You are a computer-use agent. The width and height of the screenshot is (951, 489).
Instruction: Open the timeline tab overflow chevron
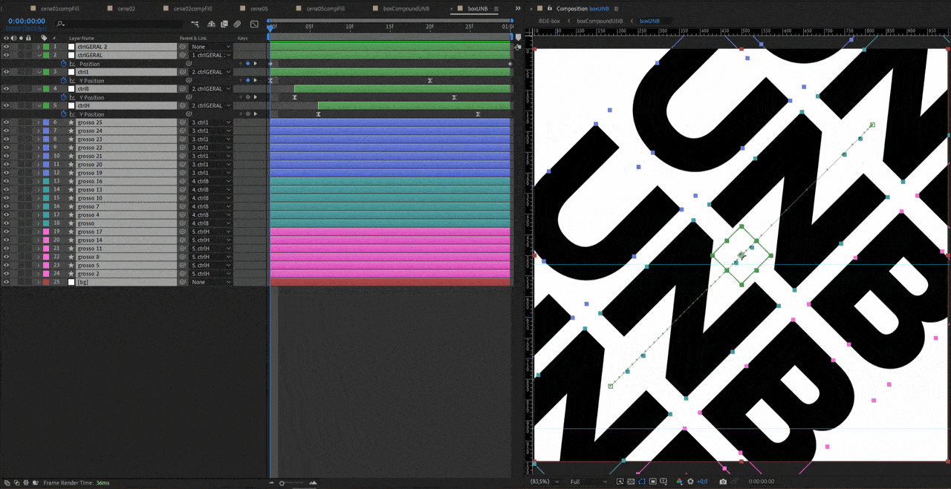tap(518, 8)
